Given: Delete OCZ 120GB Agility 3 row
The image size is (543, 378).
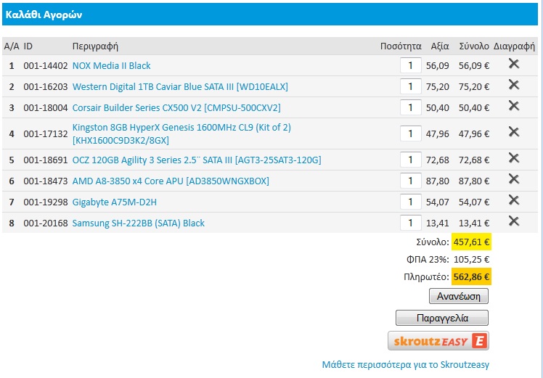Looking at the screenshot, I should click(513, 158).
